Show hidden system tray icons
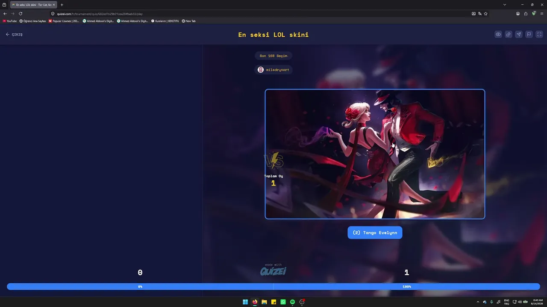Image resolution: width=547 pixels, height=307 pixels. click(x=478, y=302)
